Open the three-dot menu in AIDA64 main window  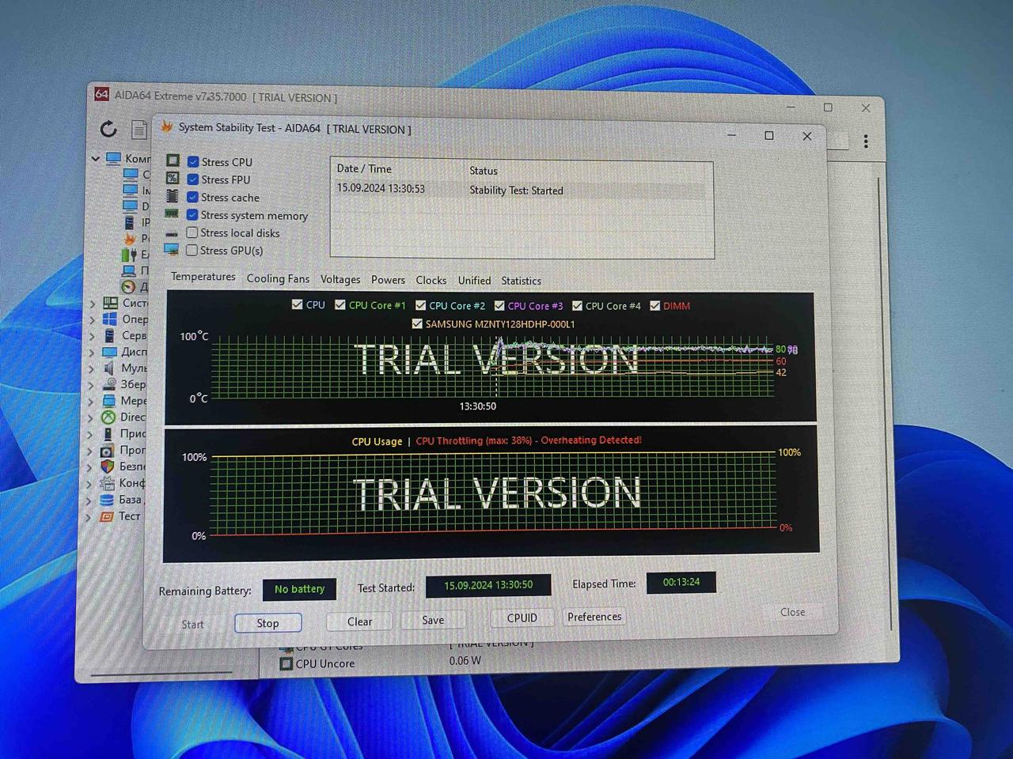pyautogui.click(x=866, y=141)
